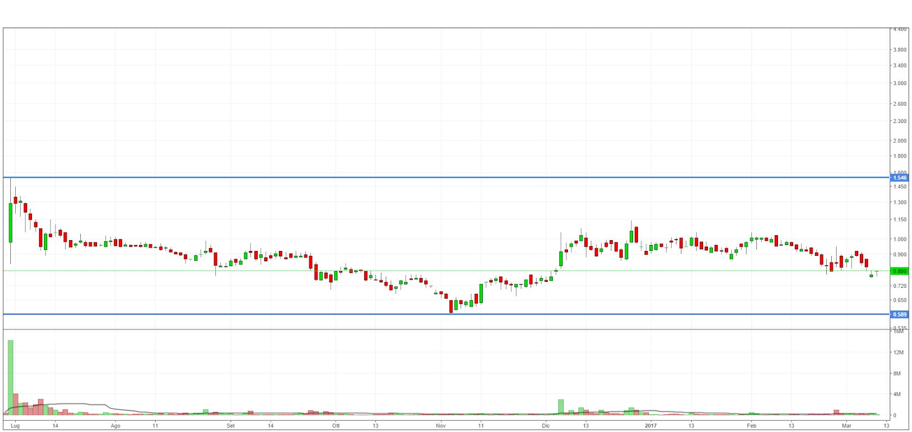Click the green volume spike bar in early Dic

pos(561,408)
